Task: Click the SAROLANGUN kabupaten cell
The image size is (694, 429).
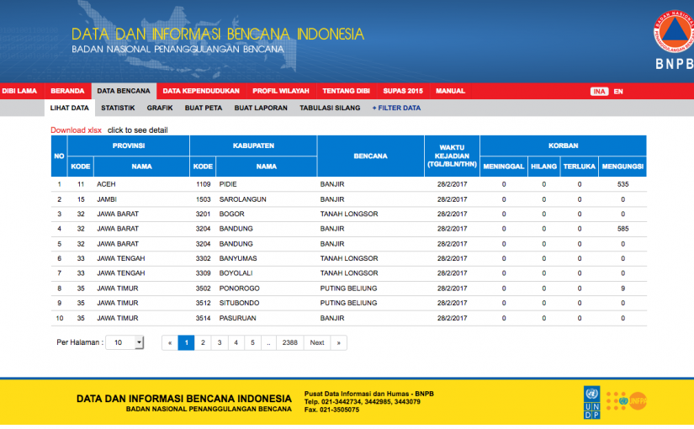Action: pyautogui.click(x=242, y=199)
